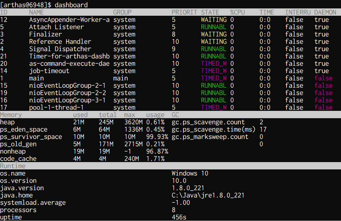Select thread name nioEventLoopGroup-2-2
The image size is (341, 221).
(67, 93)
